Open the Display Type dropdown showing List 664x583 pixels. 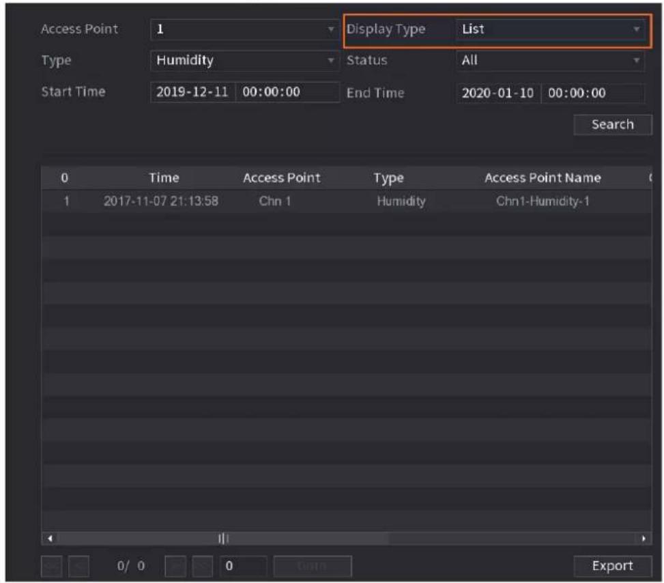pyautogui.click(x=550, y=29)
